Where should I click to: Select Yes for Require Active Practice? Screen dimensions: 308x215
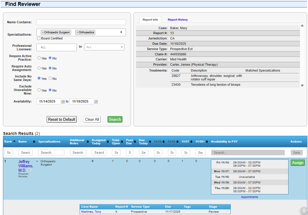(38, 58)
